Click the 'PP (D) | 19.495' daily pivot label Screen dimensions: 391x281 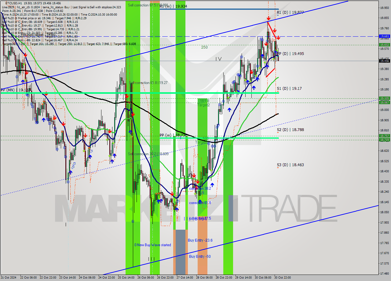click(x=290, y=53)
